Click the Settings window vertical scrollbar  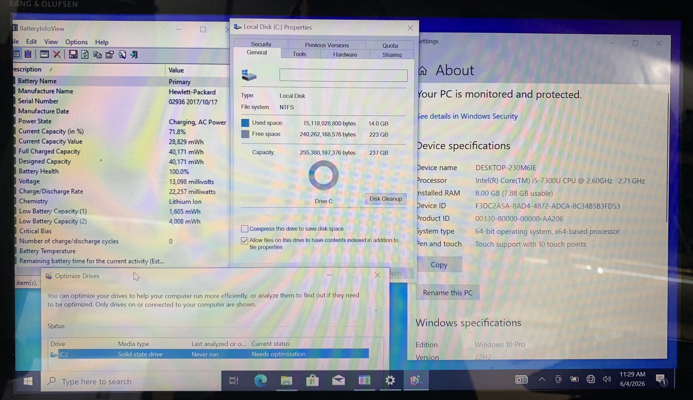click(668, 157)
